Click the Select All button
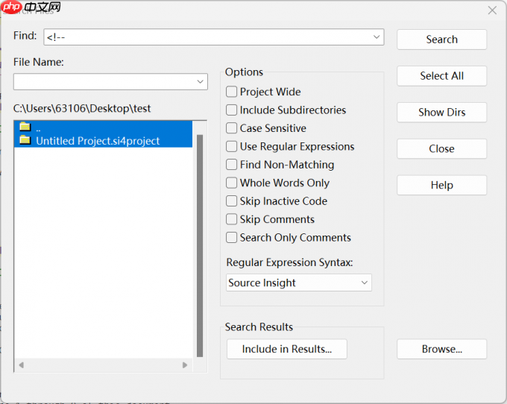This screenshot has height=404, width=507. (x=441, y=76)
